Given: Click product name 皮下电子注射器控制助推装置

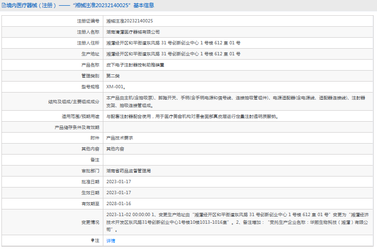Looking at the screenshot, I should coord(135,65).
